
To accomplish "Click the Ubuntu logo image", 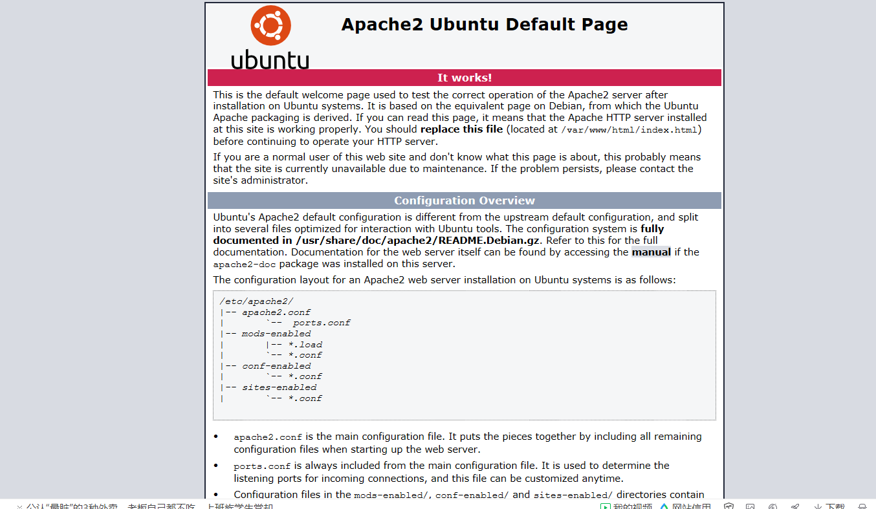I will click(x=270, y=37).
